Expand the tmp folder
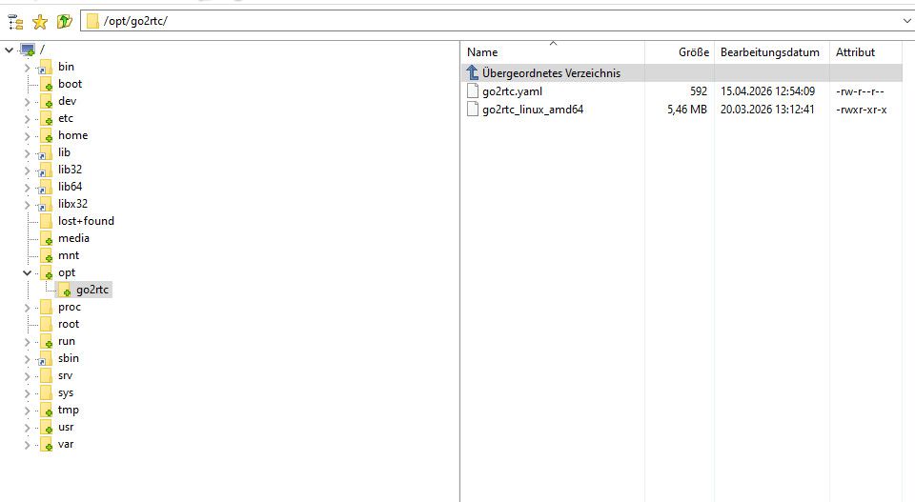Screen dimensions: 915x502 [x=27, y=412]
